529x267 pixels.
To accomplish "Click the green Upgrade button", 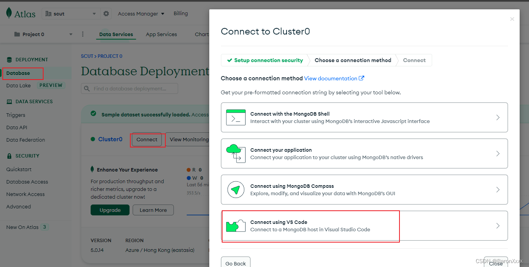I will (110, 210).
